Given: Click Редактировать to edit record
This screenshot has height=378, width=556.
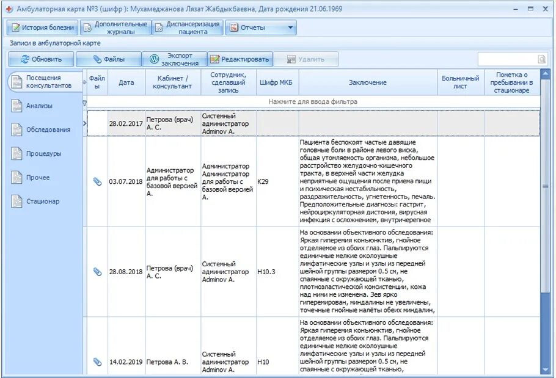Looking at the screenshot, I should 240,59.
